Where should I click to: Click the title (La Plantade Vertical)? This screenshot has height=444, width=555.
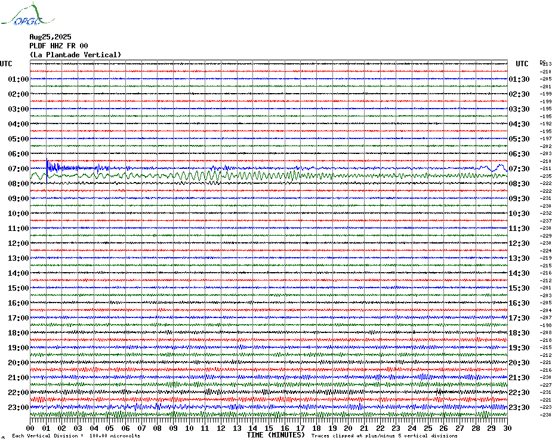(75, 55)
